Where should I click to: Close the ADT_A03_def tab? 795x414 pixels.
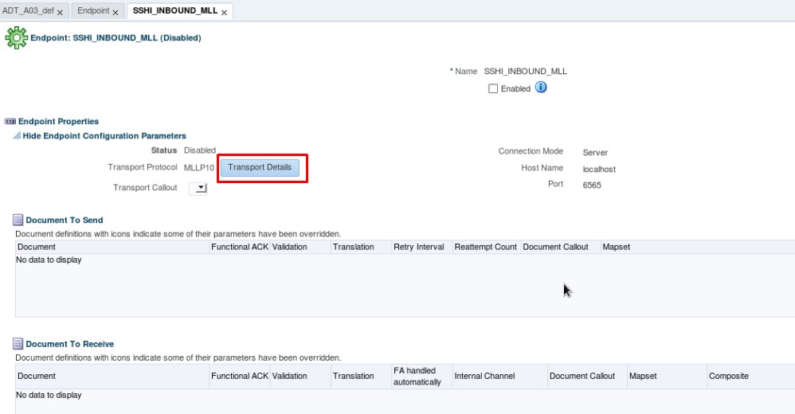point(60,12)
